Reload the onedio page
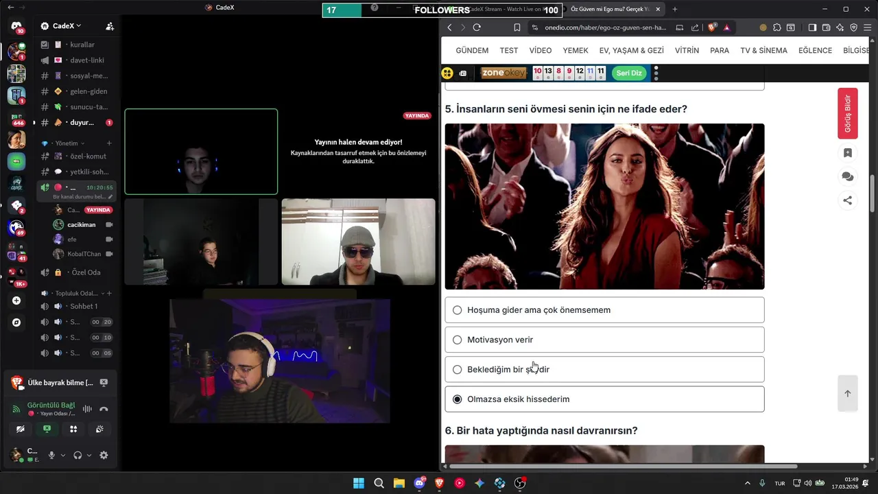This screenshot has height=494, width=878. tap(477, 27)
